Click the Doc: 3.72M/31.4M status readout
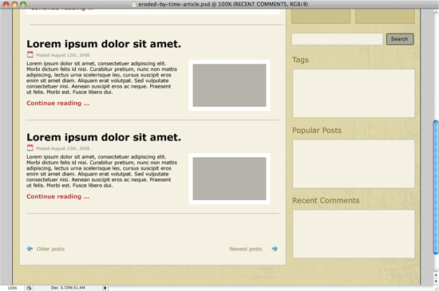 68,288
